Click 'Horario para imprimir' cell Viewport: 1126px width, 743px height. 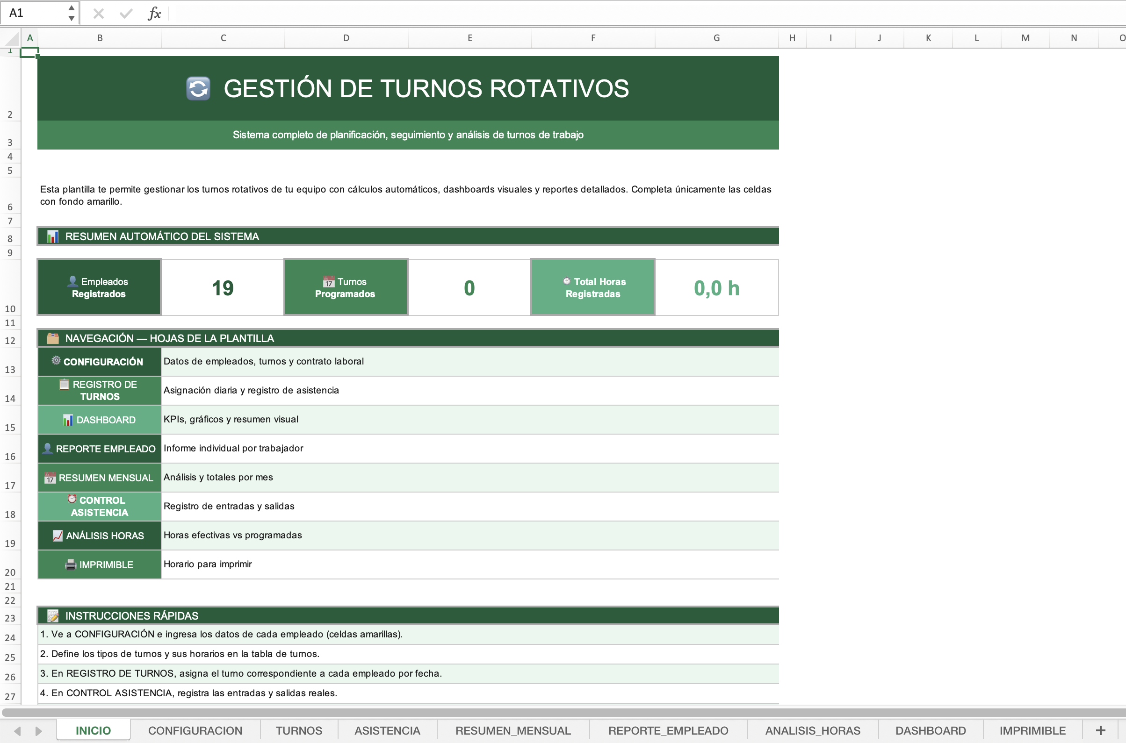pyautogui.click(x=470, y=564)
